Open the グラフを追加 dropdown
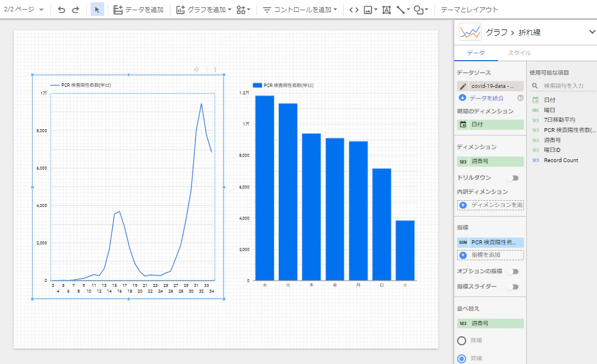Image resolution: width=597 pixels, height=364 pixels. point(203,10)
